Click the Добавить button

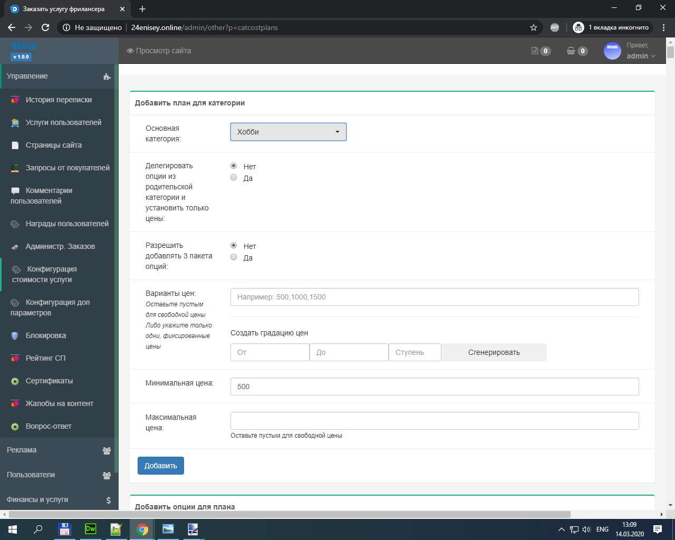pyautogui.click(x=161, y=466)
